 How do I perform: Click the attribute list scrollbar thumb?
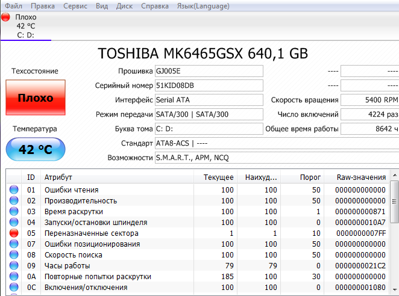(394, 202)
